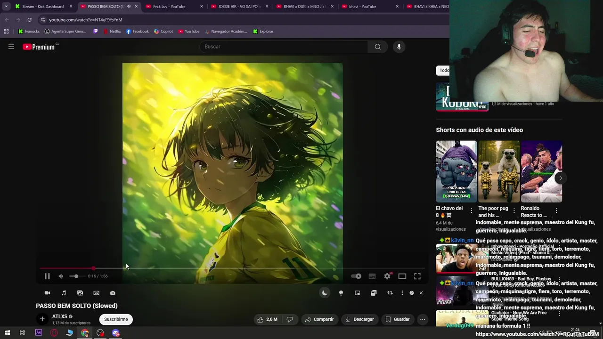The height and width of the screenshot is (339, 603).
Task: Subscribe with the Suscribirme button
Action: coord(116,319)
